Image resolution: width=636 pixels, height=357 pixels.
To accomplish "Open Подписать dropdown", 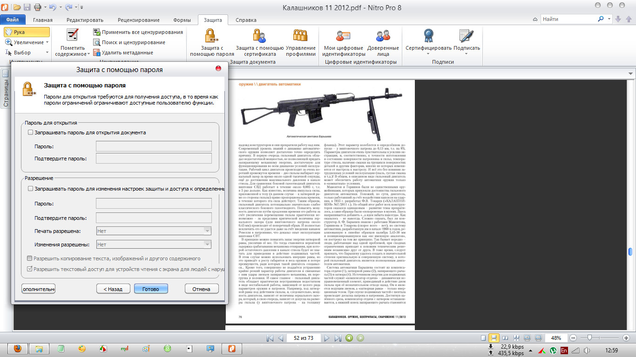I will pyautogui.click(x=466, y=54).
